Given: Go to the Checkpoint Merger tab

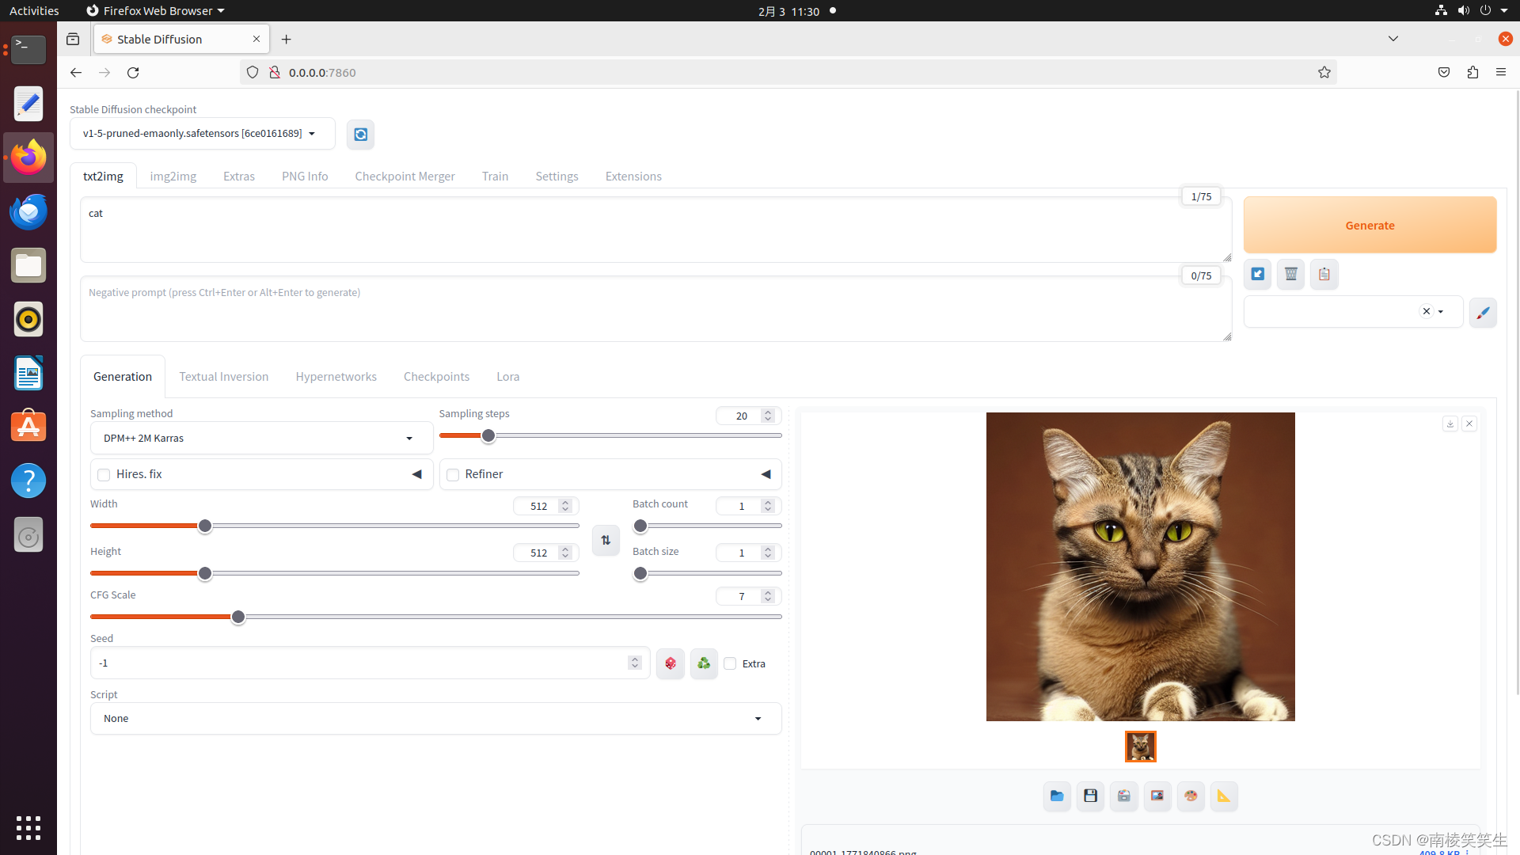Looking at the screenshot, I should pyautogui.click(x=405, y=176).
